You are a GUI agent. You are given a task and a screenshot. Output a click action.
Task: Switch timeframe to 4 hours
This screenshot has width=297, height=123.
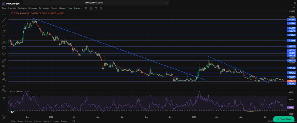click(x=62, y=8)
